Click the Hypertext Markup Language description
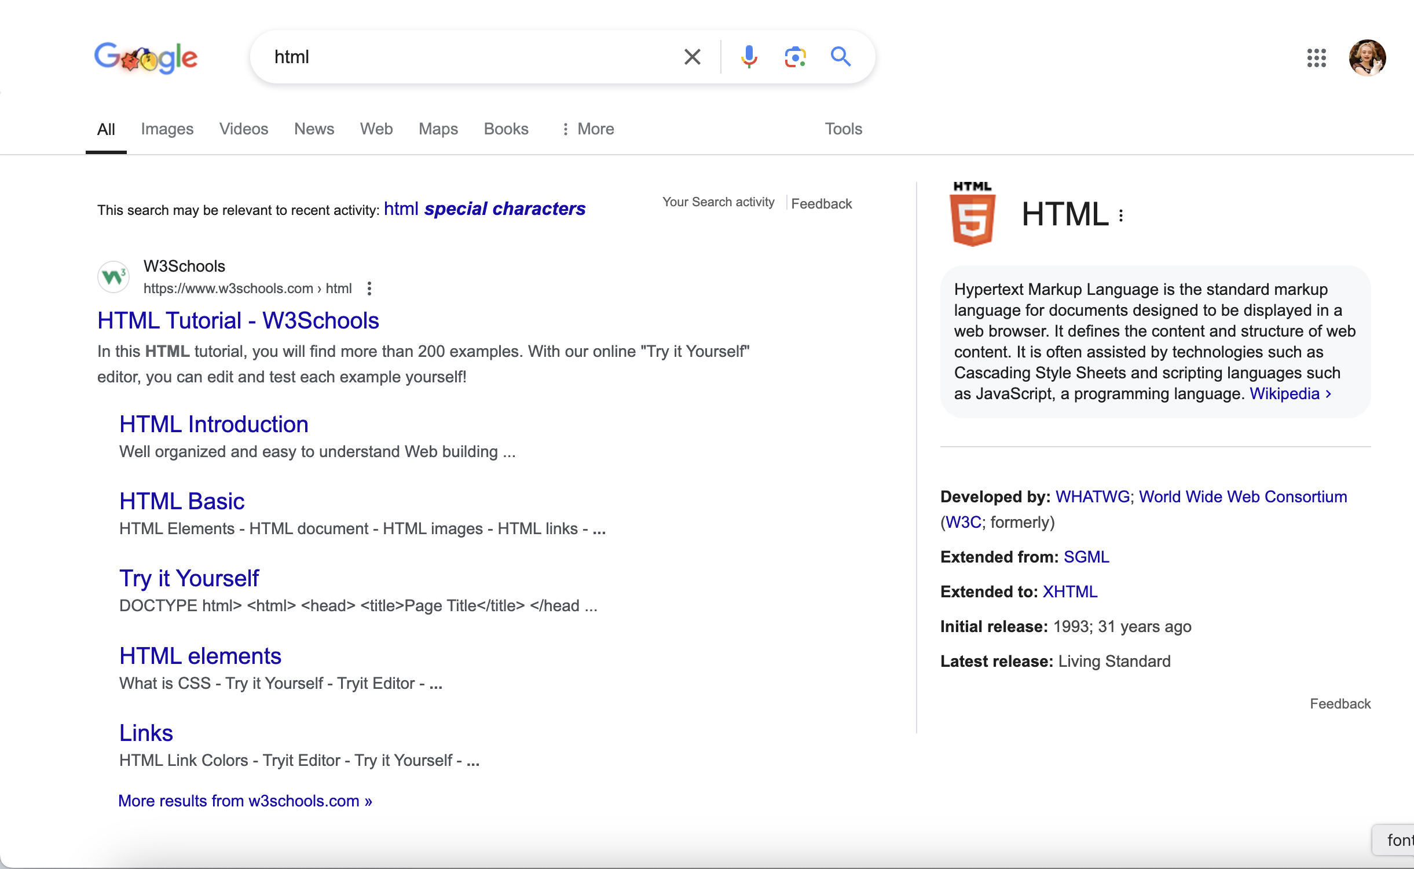This screenshot has width=1414, height=869. pyautogui.click(x=1155, y=342)
